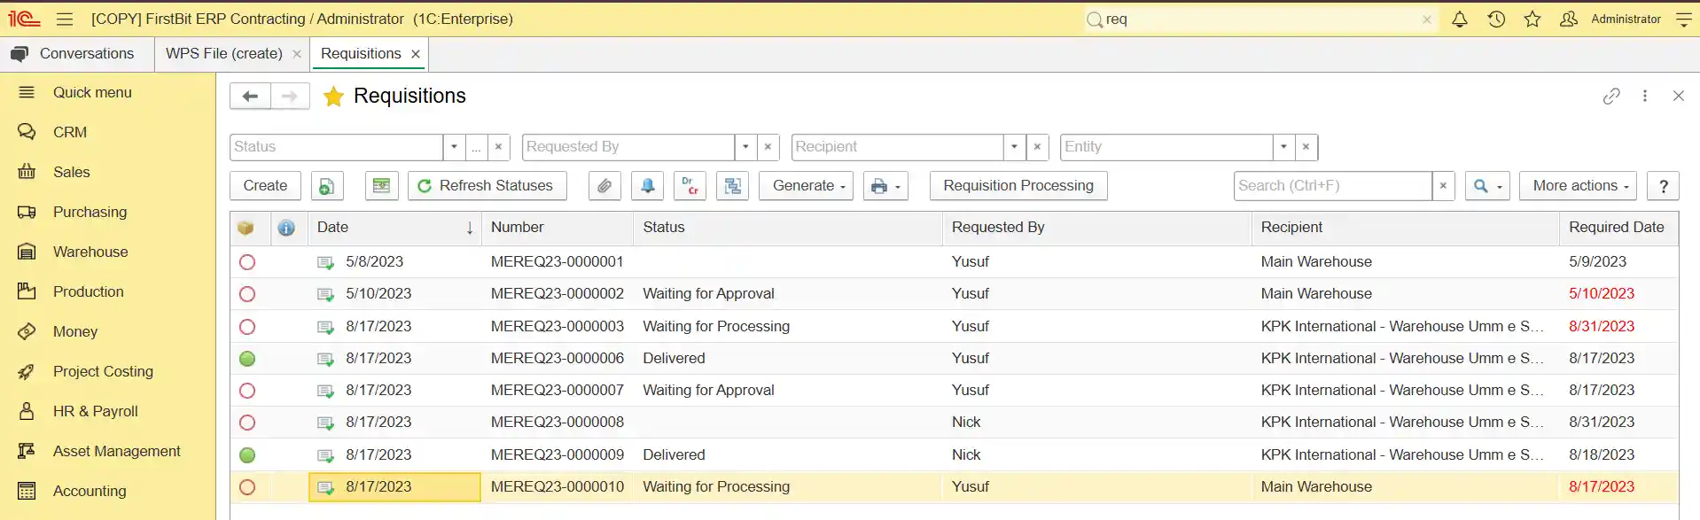Open Status selection ellipsis button
This screenshot has height=520, width=1700.
[x=476, y=147]
